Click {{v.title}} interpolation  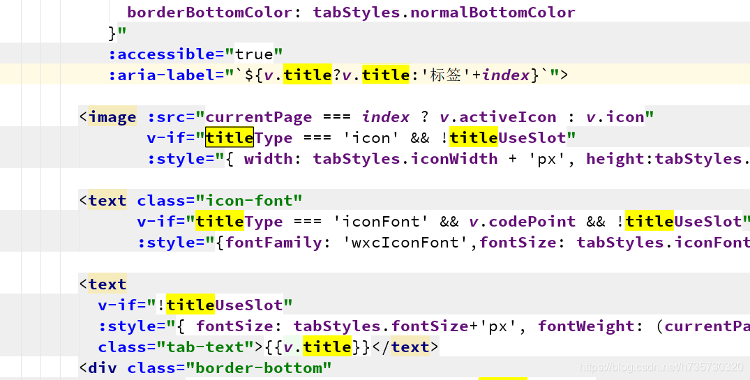pos(317,347)
